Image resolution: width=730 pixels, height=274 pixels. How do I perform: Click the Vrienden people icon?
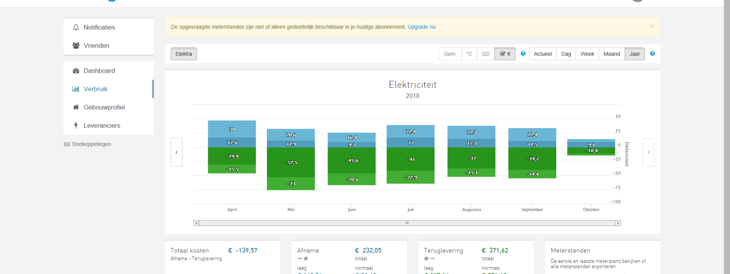coord(76,46)
